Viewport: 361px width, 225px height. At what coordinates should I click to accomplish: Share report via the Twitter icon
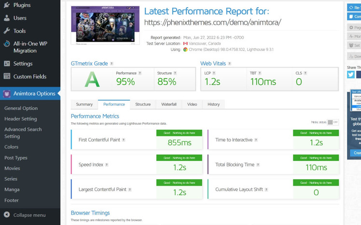[351, 74]
